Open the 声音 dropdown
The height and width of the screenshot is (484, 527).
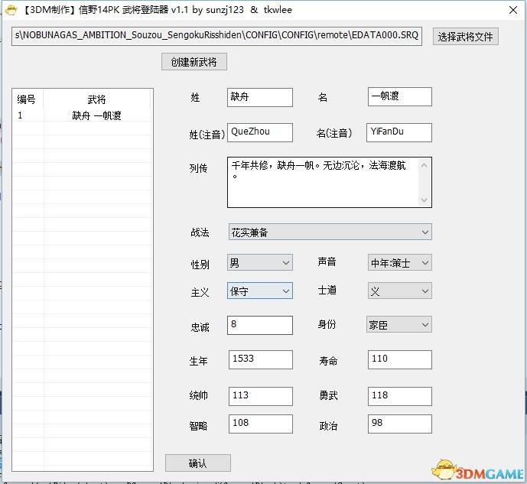399,263
